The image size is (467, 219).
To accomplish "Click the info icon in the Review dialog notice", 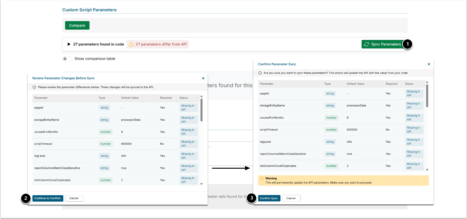I will coord(34,87).
